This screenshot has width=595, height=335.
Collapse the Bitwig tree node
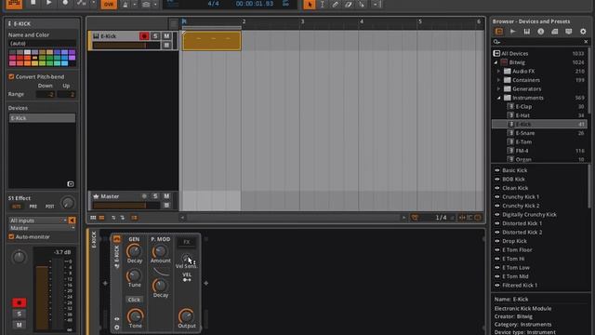[496, 62]
